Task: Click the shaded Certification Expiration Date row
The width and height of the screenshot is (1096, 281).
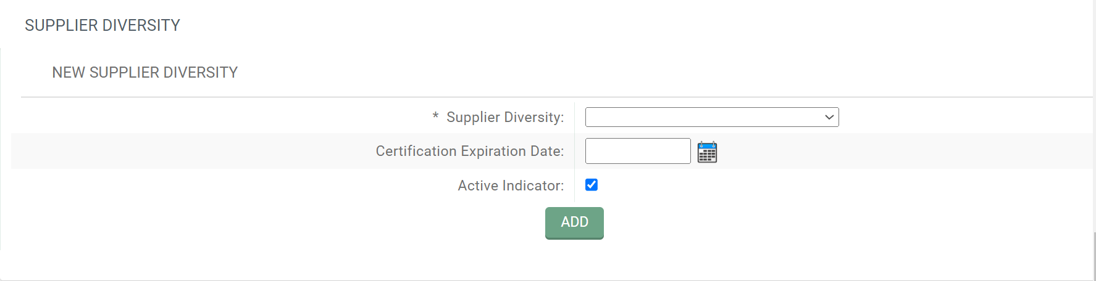Action: click(x=552, y=151)
